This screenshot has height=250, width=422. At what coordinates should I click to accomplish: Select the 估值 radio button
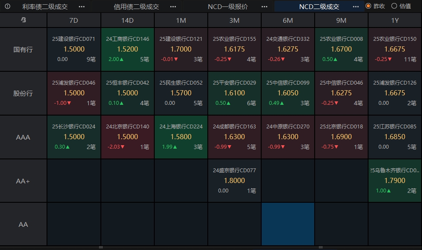394,6
